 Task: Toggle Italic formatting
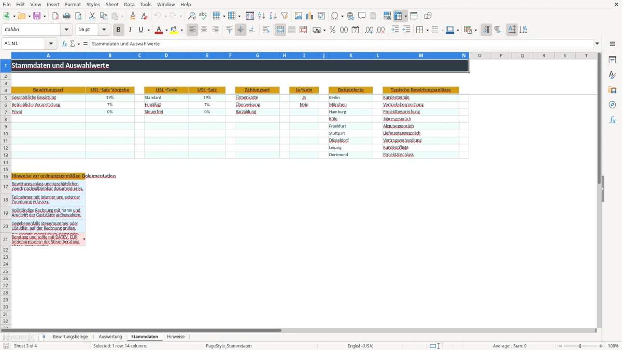pyautogui.click(x=130, y=30)
